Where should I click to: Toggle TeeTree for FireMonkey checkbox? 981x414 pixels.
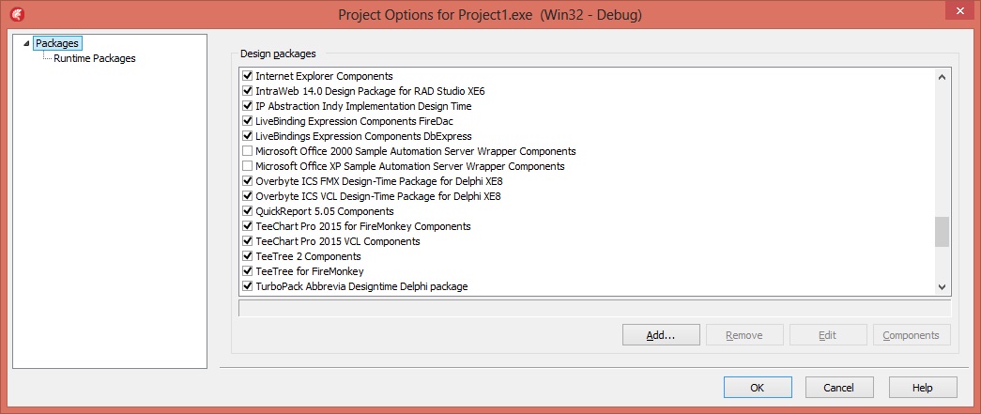[247, 271]
